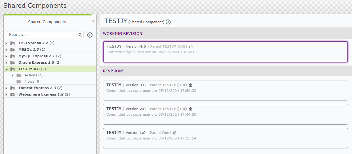Collapse the Shared Components panel arrow
This screenshot has height=154, width=352.
(x=93, y=21)
